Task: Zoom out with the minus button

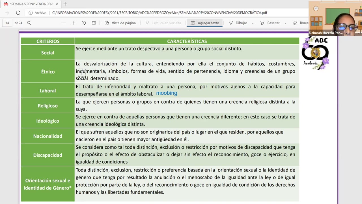Action: click(x=64, y=23)
